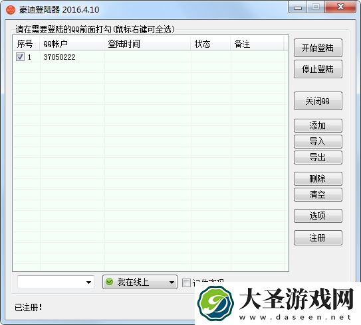Viewport: 361px width, 325px height.
Task: Import accounts via 导入 button
Action: (x=318, y=141)
